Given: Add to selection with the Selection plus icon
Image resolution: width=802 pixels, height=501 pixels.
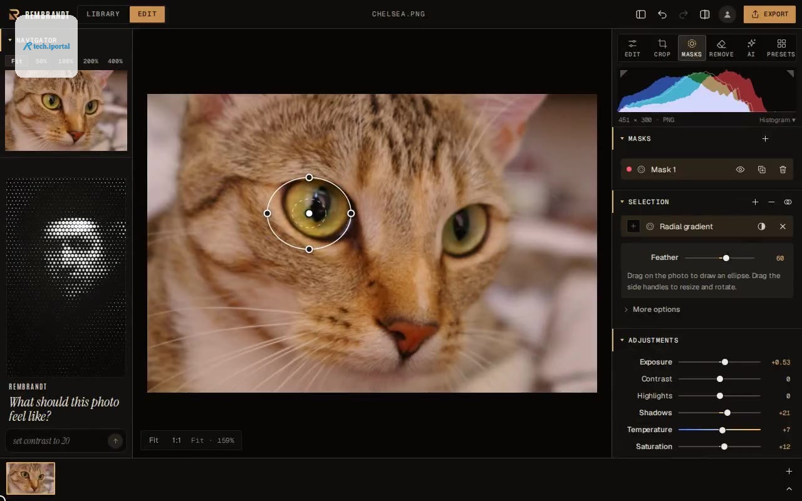Looking at the screenshot, I should (755, 202).
